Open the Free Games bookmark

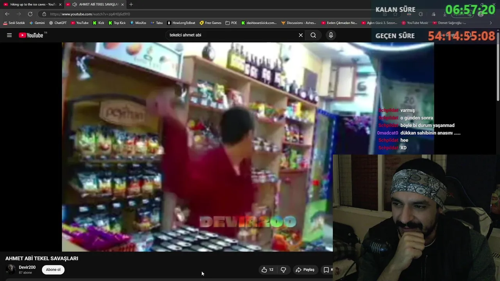[211, 23]
